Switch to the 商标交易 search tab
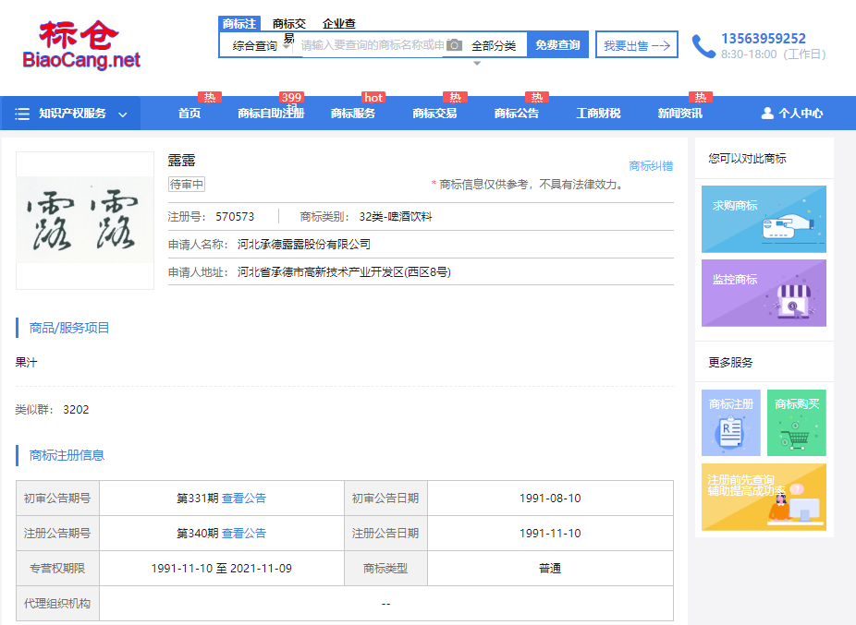856x625 pixels. pyautogui.click(x=288, y=23)
